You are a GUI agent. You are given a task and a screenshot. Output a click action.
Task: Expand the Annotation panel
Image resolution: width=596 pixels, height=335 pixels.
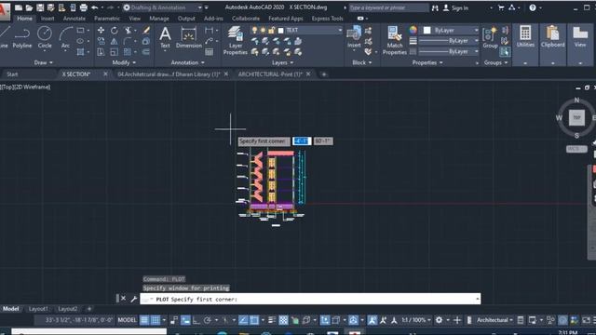point(188,62)
